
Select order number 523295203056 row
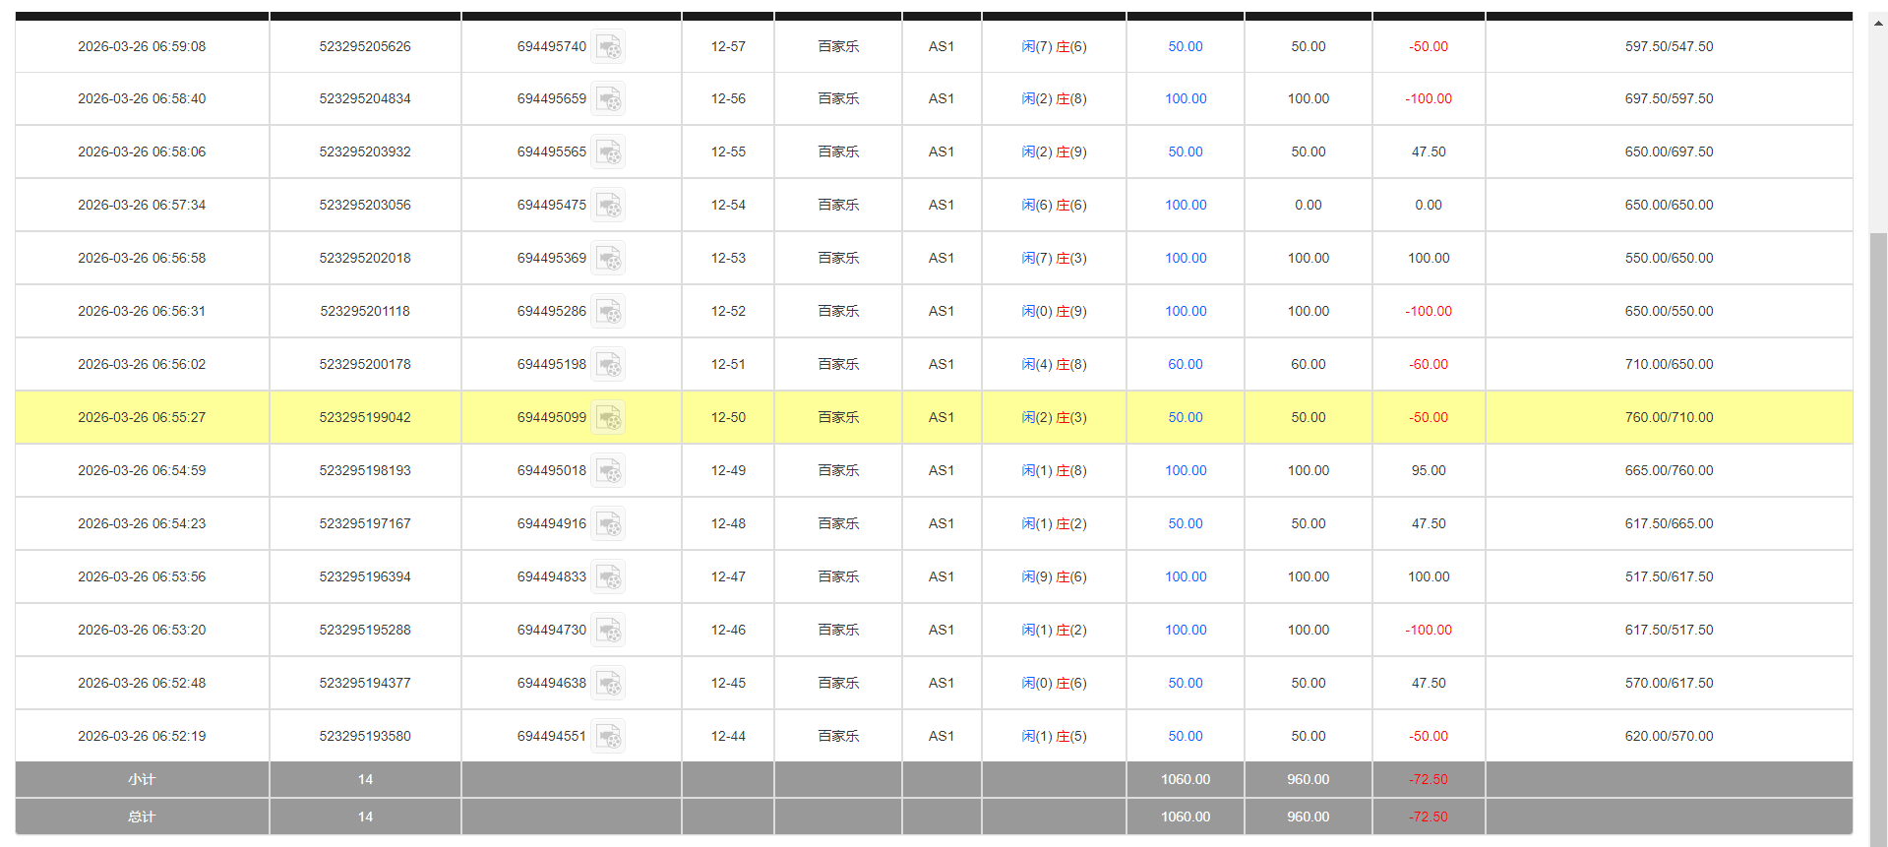(x=365, y=206)
